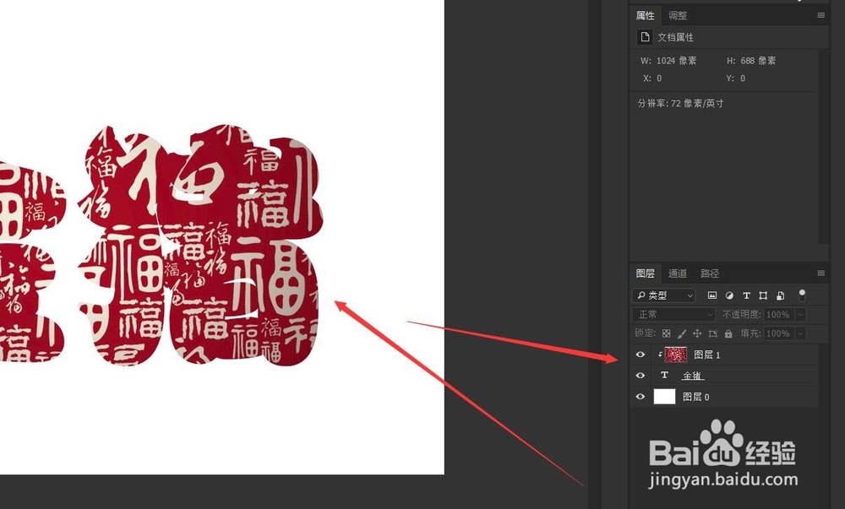Viewport: 845px width, 509px height.
Task: Click the smart object filter icon
Action: [781, 296]
